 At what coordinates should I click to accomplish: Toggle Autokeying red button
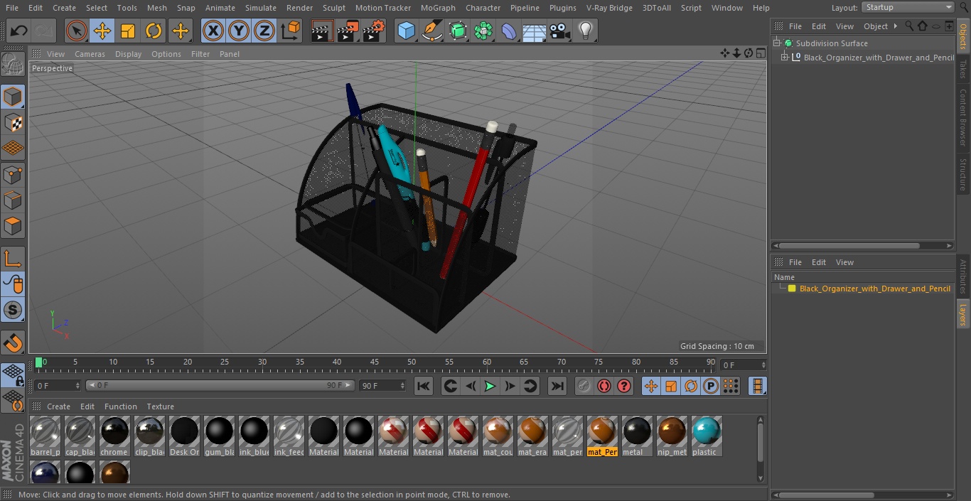(604, 386)
